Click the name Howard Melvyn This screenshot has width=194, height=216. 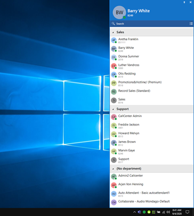point(129,133)
